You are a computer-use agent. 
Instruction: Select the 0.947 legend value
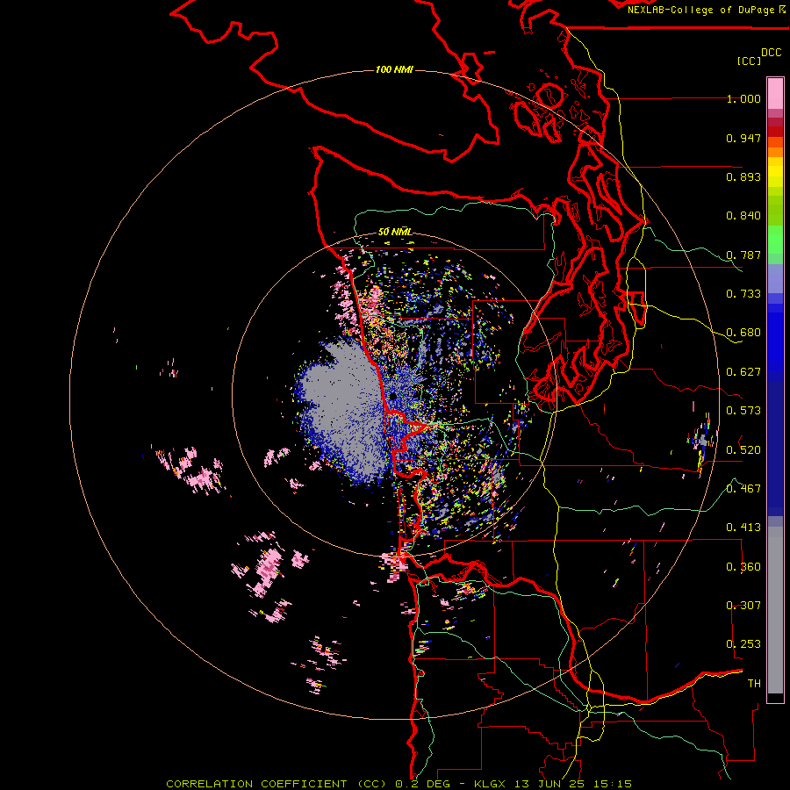743,138
